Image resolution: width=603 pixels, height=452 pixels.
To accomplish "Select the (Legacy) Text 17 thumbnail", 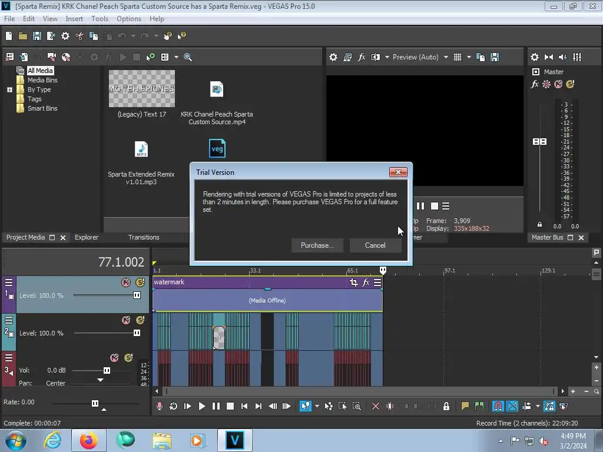I will pyautogui.click(x=142, y=89).
